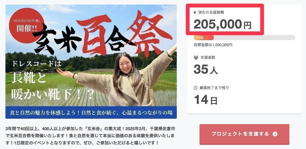Click the unfilled grey portion of progress bar

point(254,37)
